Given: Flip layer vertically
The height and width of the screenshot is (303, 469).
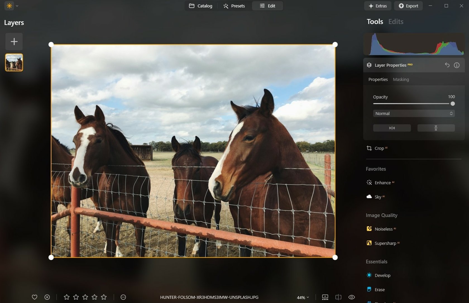Looking at the screenshot, I should point(436,128).
